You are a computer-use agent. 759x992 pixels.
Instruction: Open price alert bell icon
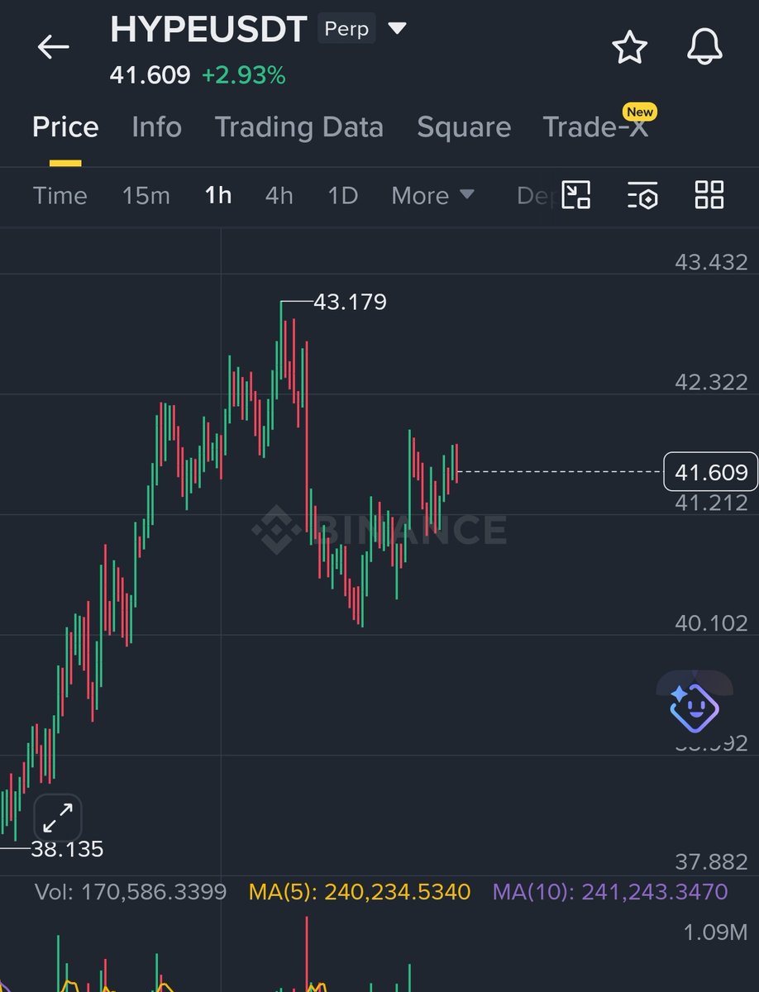(x=704, y=48)
